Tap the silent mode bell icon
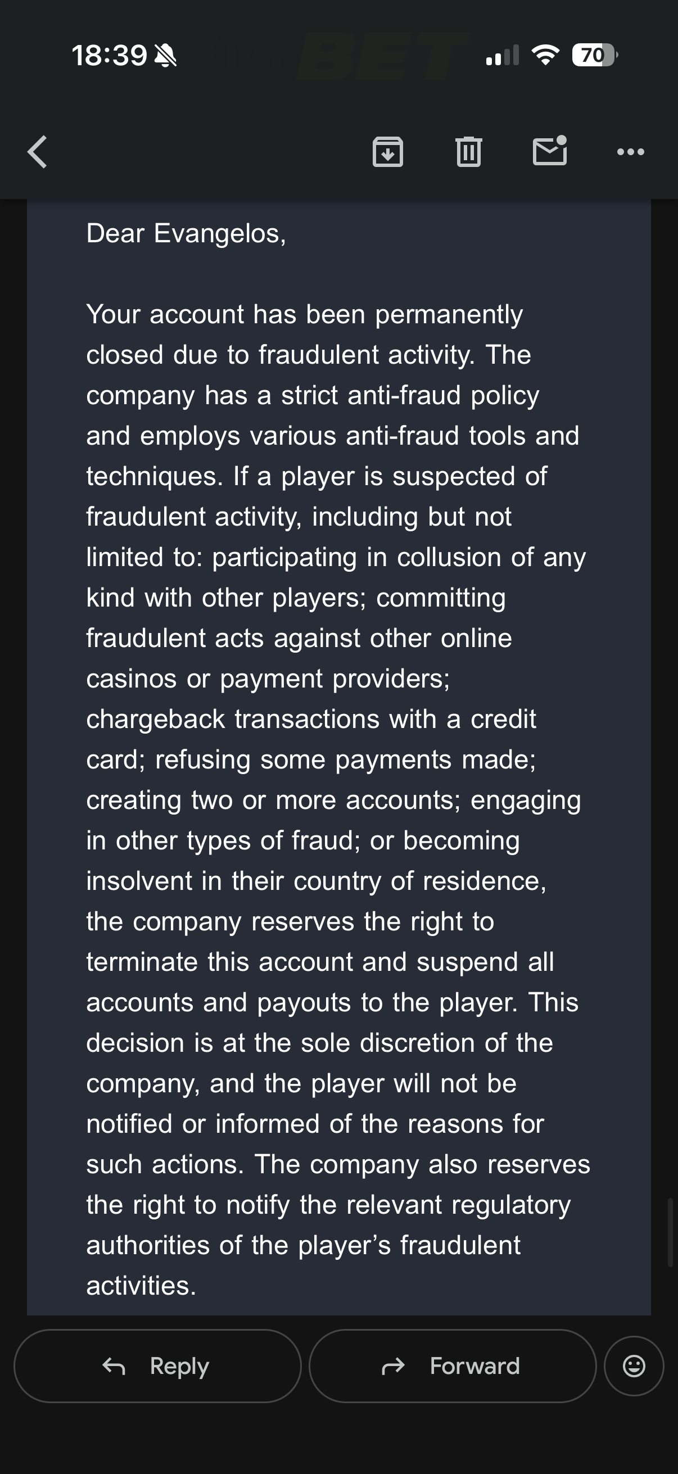Image resolution: width=678 pixels, height=1474 pixels. pyautogui.click(x=166, y=56)
